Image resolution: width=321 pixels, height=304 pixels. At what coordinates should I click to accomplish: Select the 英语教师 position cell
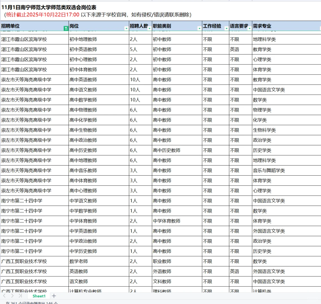99,271
